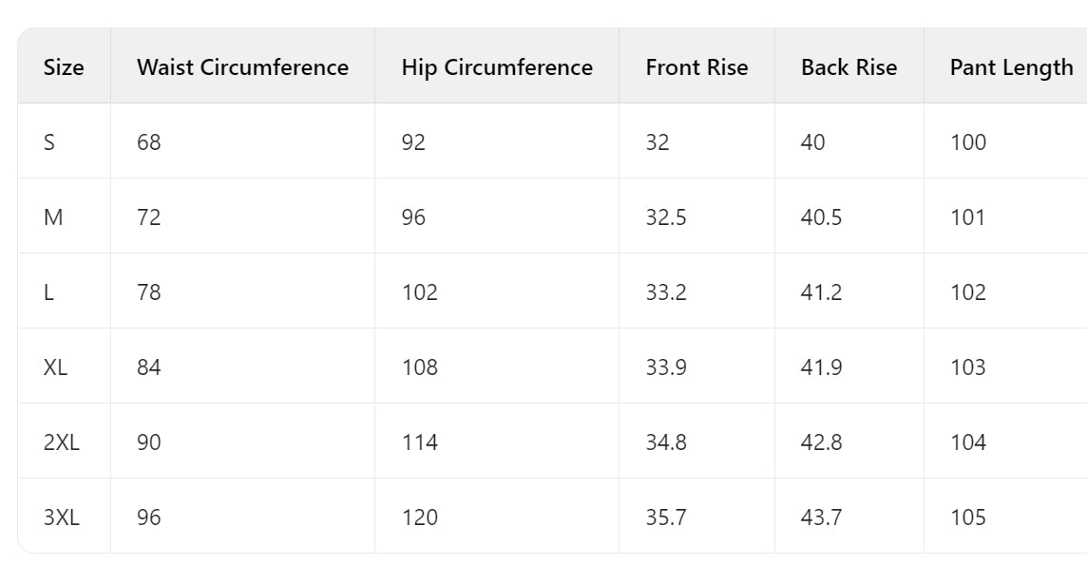Click the L size row label
This screenshot has height=564, width=1087.
point(48,292)
